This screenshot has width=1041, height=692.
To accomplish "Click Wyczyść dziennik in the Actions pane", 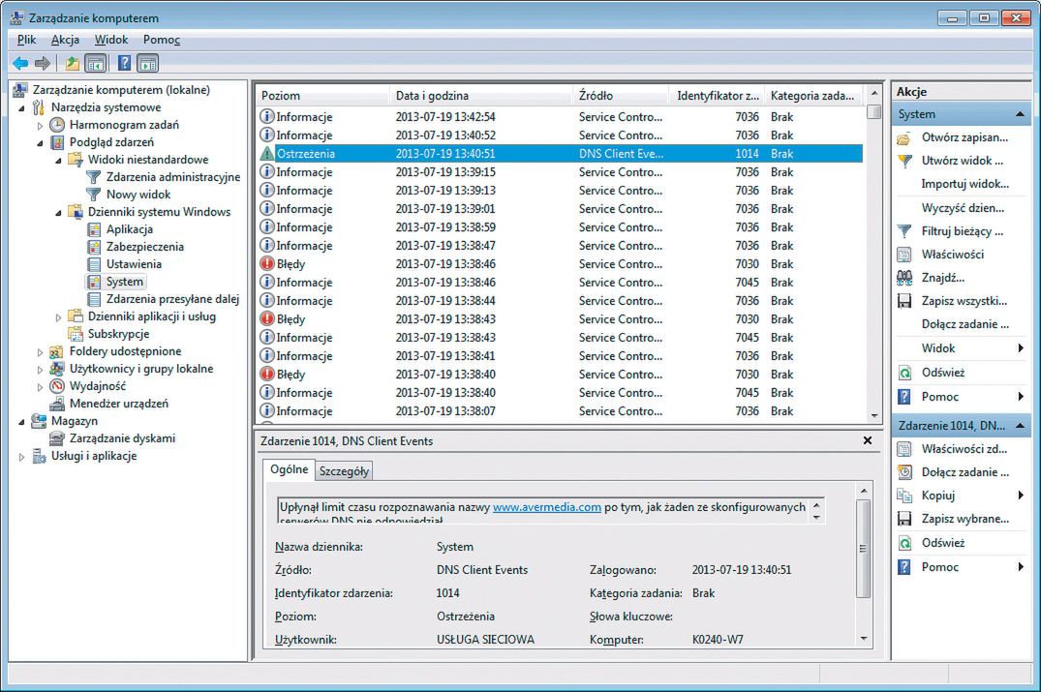I will tap(963, 208).
